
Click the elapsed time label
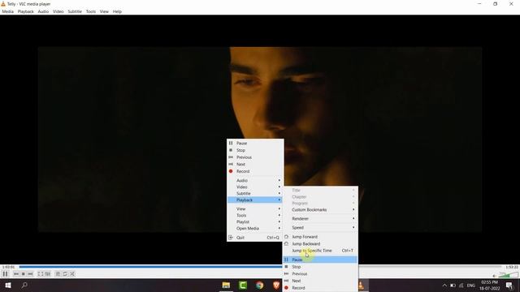click(8, 267)
